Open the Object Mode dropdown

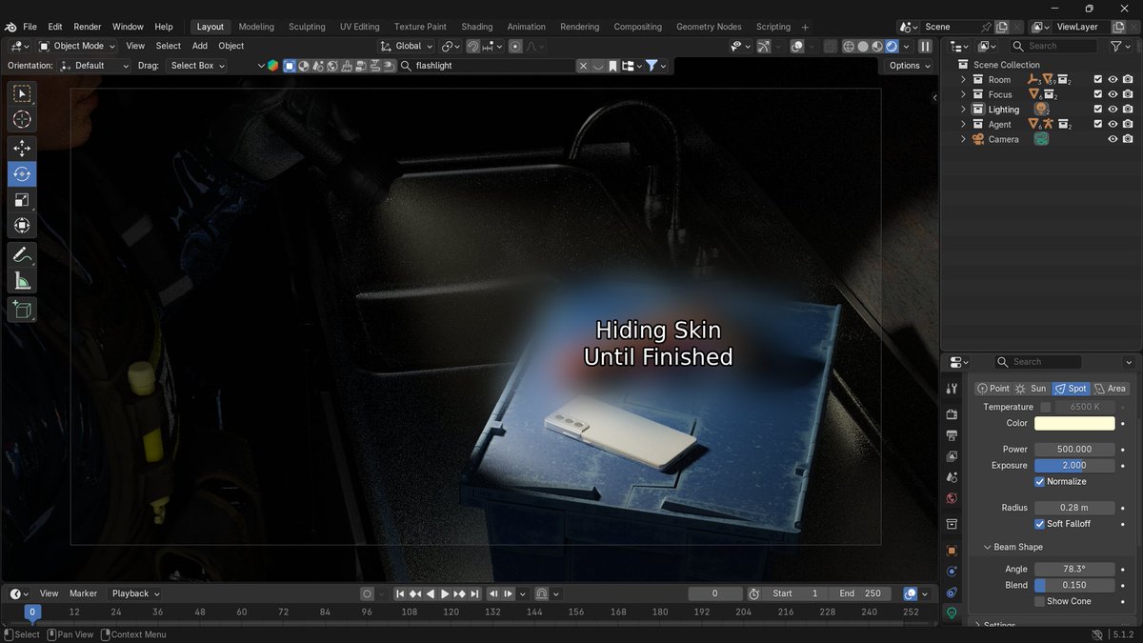77,46
